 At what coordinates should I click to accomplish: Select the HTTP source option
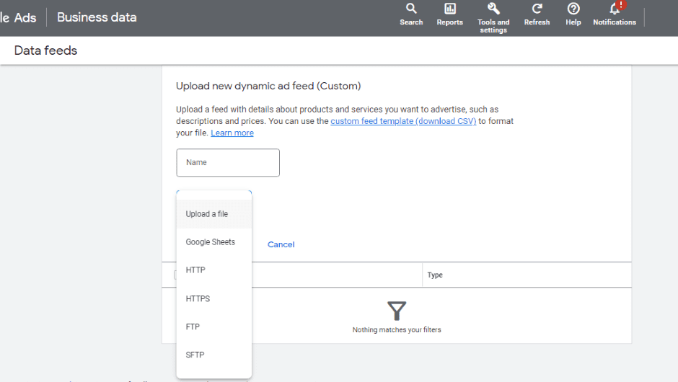coord(195,270)
